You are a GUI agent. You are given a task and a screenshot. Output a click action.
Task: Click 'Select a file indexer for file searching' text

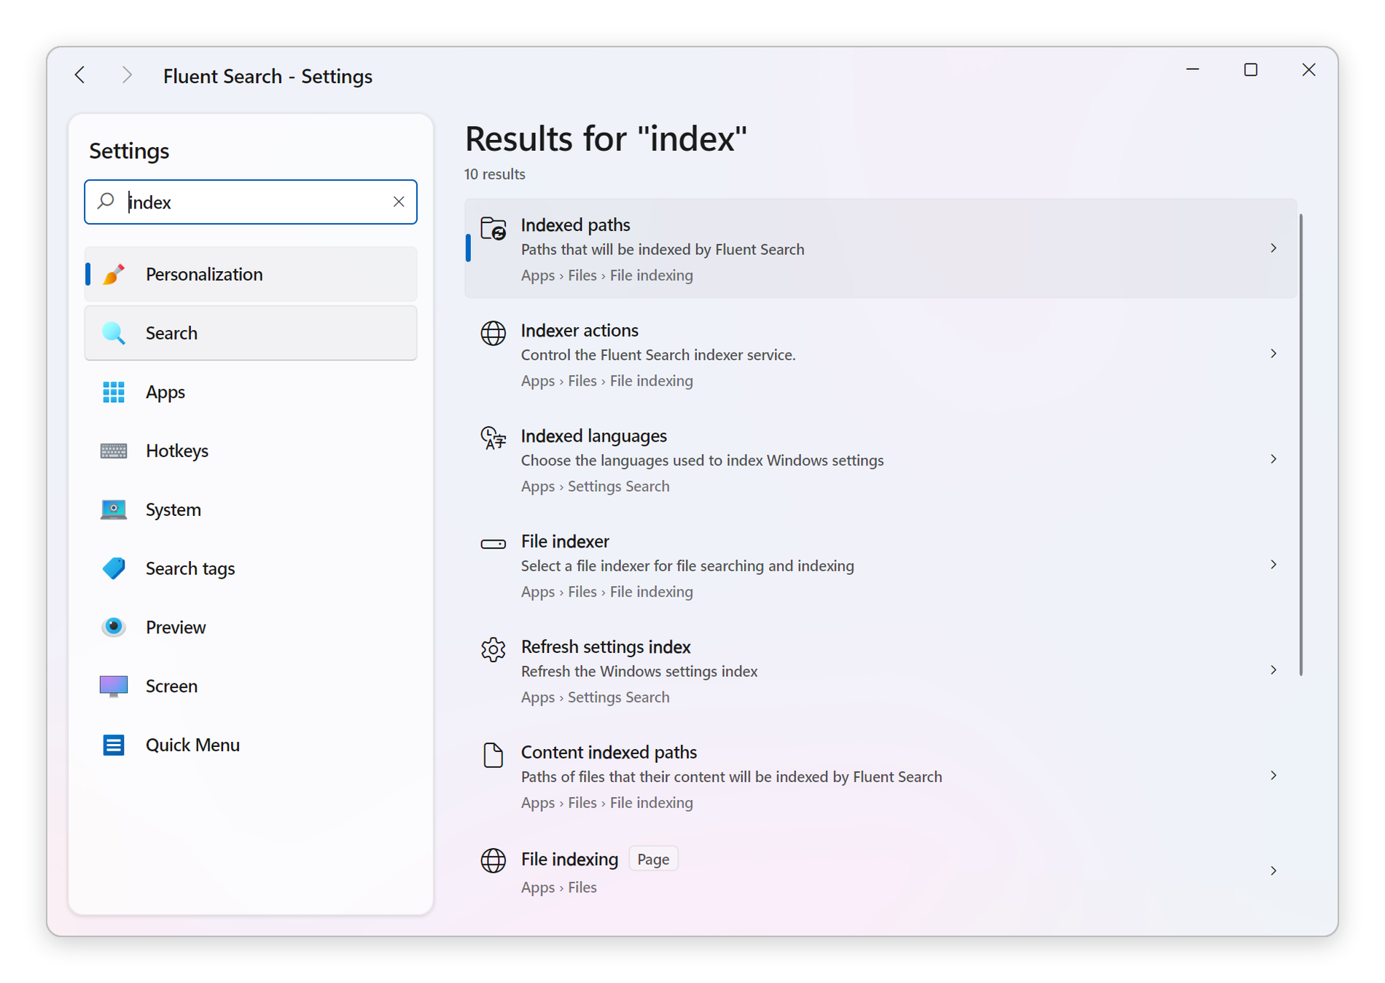687,566
